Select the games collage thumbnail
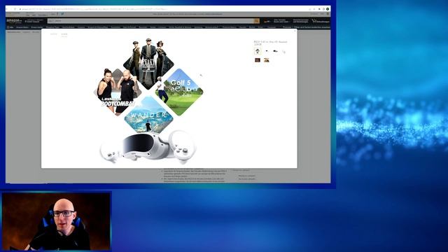Image resolution: width=448 pixels, height=252 pixels. click(258, 51)
